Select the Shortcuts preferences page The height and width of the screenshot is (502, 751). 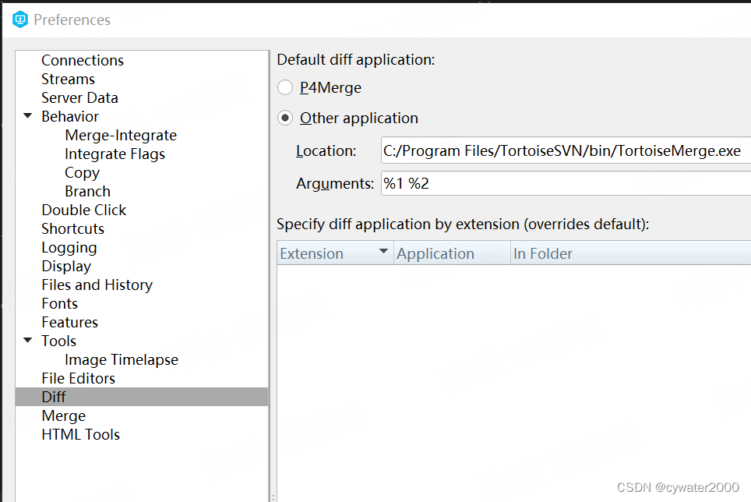[x=72, y=228]
